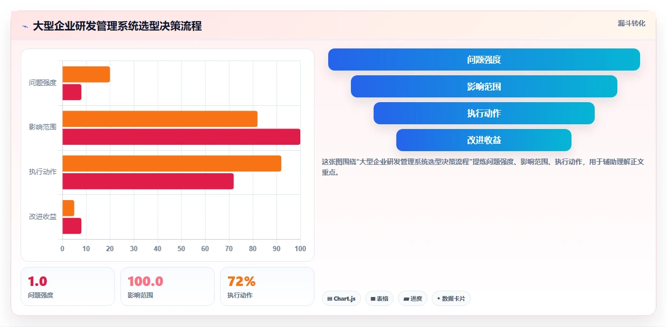667x327 pixels.
Task: Click the lightning icon beside the title
Action: pyautogui.click(x=25, y=26)
